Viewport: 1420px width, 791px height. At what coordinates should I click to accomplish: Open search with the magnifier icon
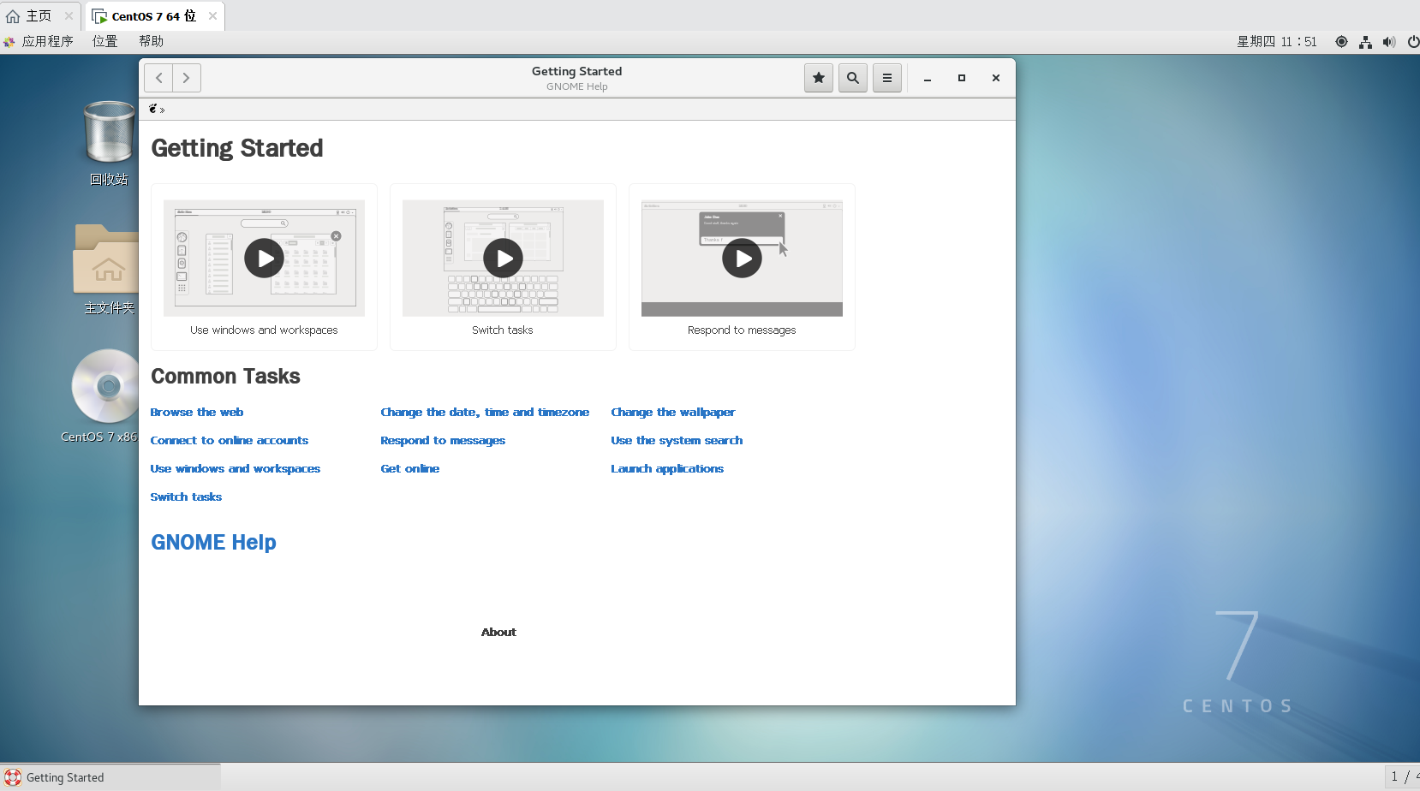[x=853, y=78]
